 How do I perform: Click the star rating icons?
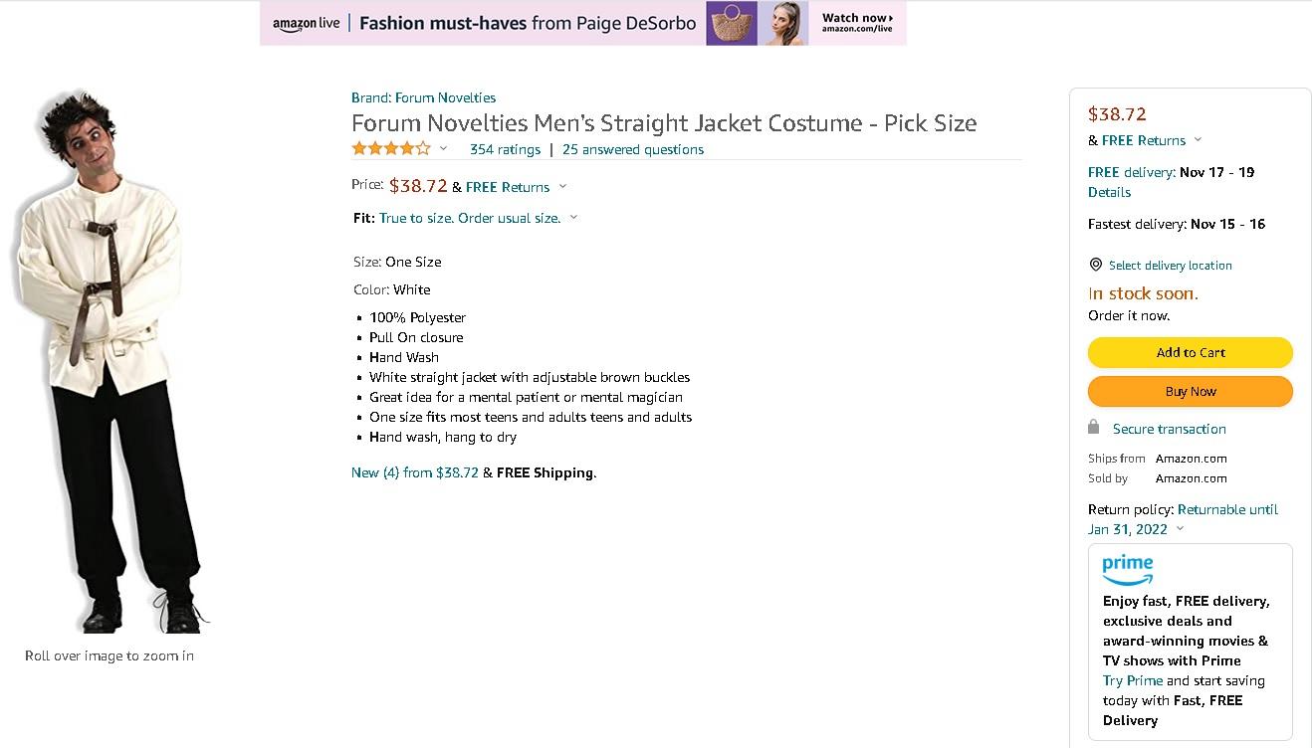[391, 149]
